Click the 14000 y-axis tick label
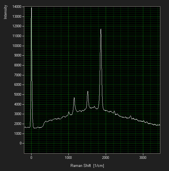Viewport: 169px width, 171px height. pyautogui.click(x=17, y=7)
